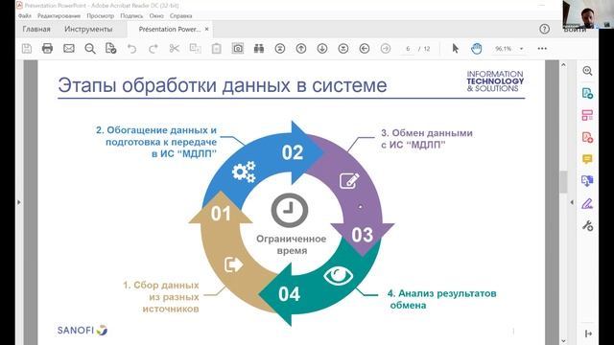Print the document with printer icon
Screen dimensions: 614x345
point(47,49)
